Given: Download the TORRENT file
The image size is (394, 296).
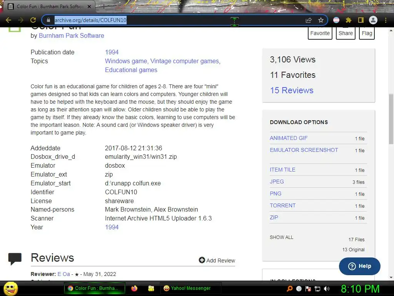Looking at the screenshot, I should [283, 205].
